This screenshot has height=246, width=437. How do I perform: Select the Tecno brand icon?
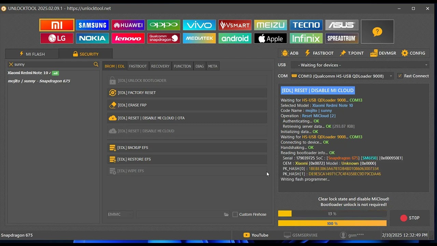(306, 25)
